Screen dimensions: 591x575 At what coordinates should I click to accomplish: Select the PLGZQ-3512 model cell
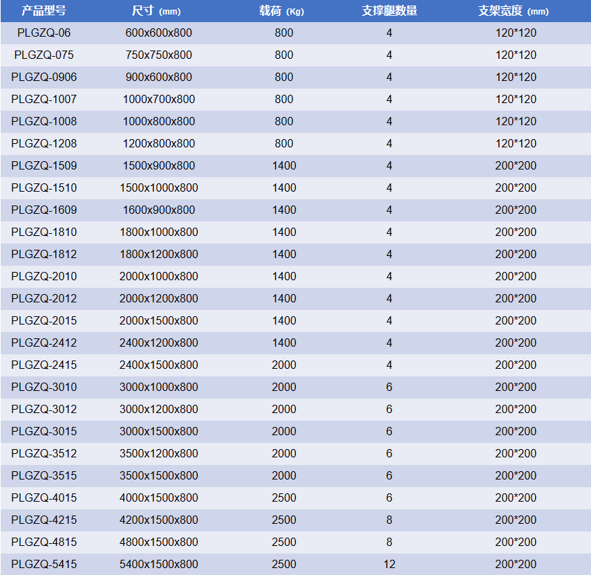[44, 453]
